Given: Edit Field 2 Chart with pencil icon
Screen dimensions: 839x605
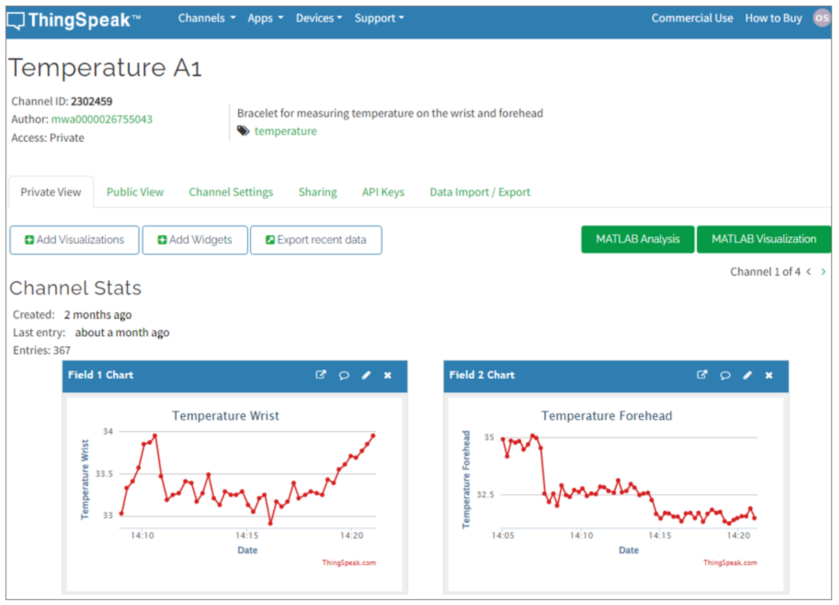Looking at the screenshot, I should click(x=747, y=375).
